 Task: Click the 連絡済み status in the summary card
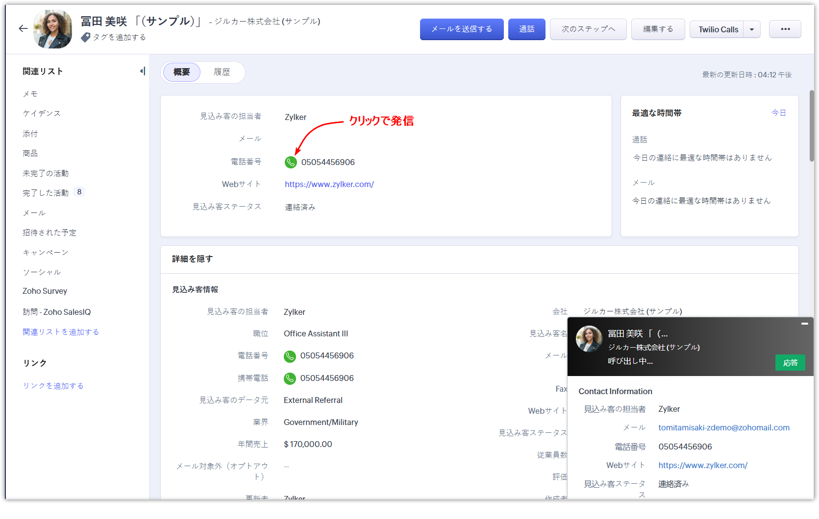[300, 207]
